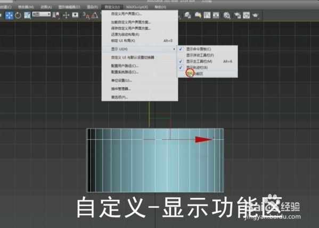Toggle 锁定 UI 布局(K) entry
Image resolution: width=319 pixels, height=228 pixels.
[140, 41]
